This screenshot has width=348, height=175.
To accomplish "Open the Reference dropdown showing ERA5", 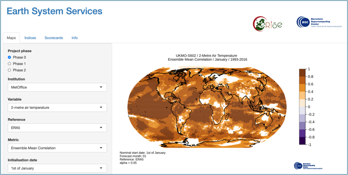I will tap(57, 128).
